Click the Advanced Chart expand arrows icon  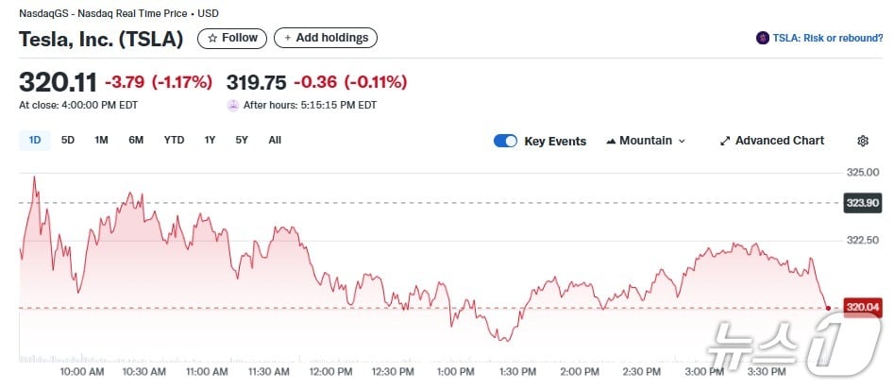(x=725, y=141)
